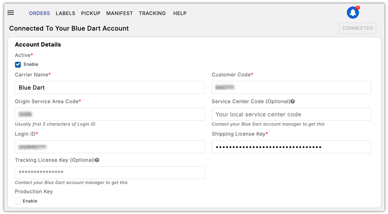Screen dimensions: 388x214
Task: Switch to the LABELS tab
Action: (x=65, y=13)
